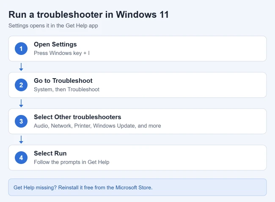Select the "Go to Troubleshoot" step heading

pos(63,81)
